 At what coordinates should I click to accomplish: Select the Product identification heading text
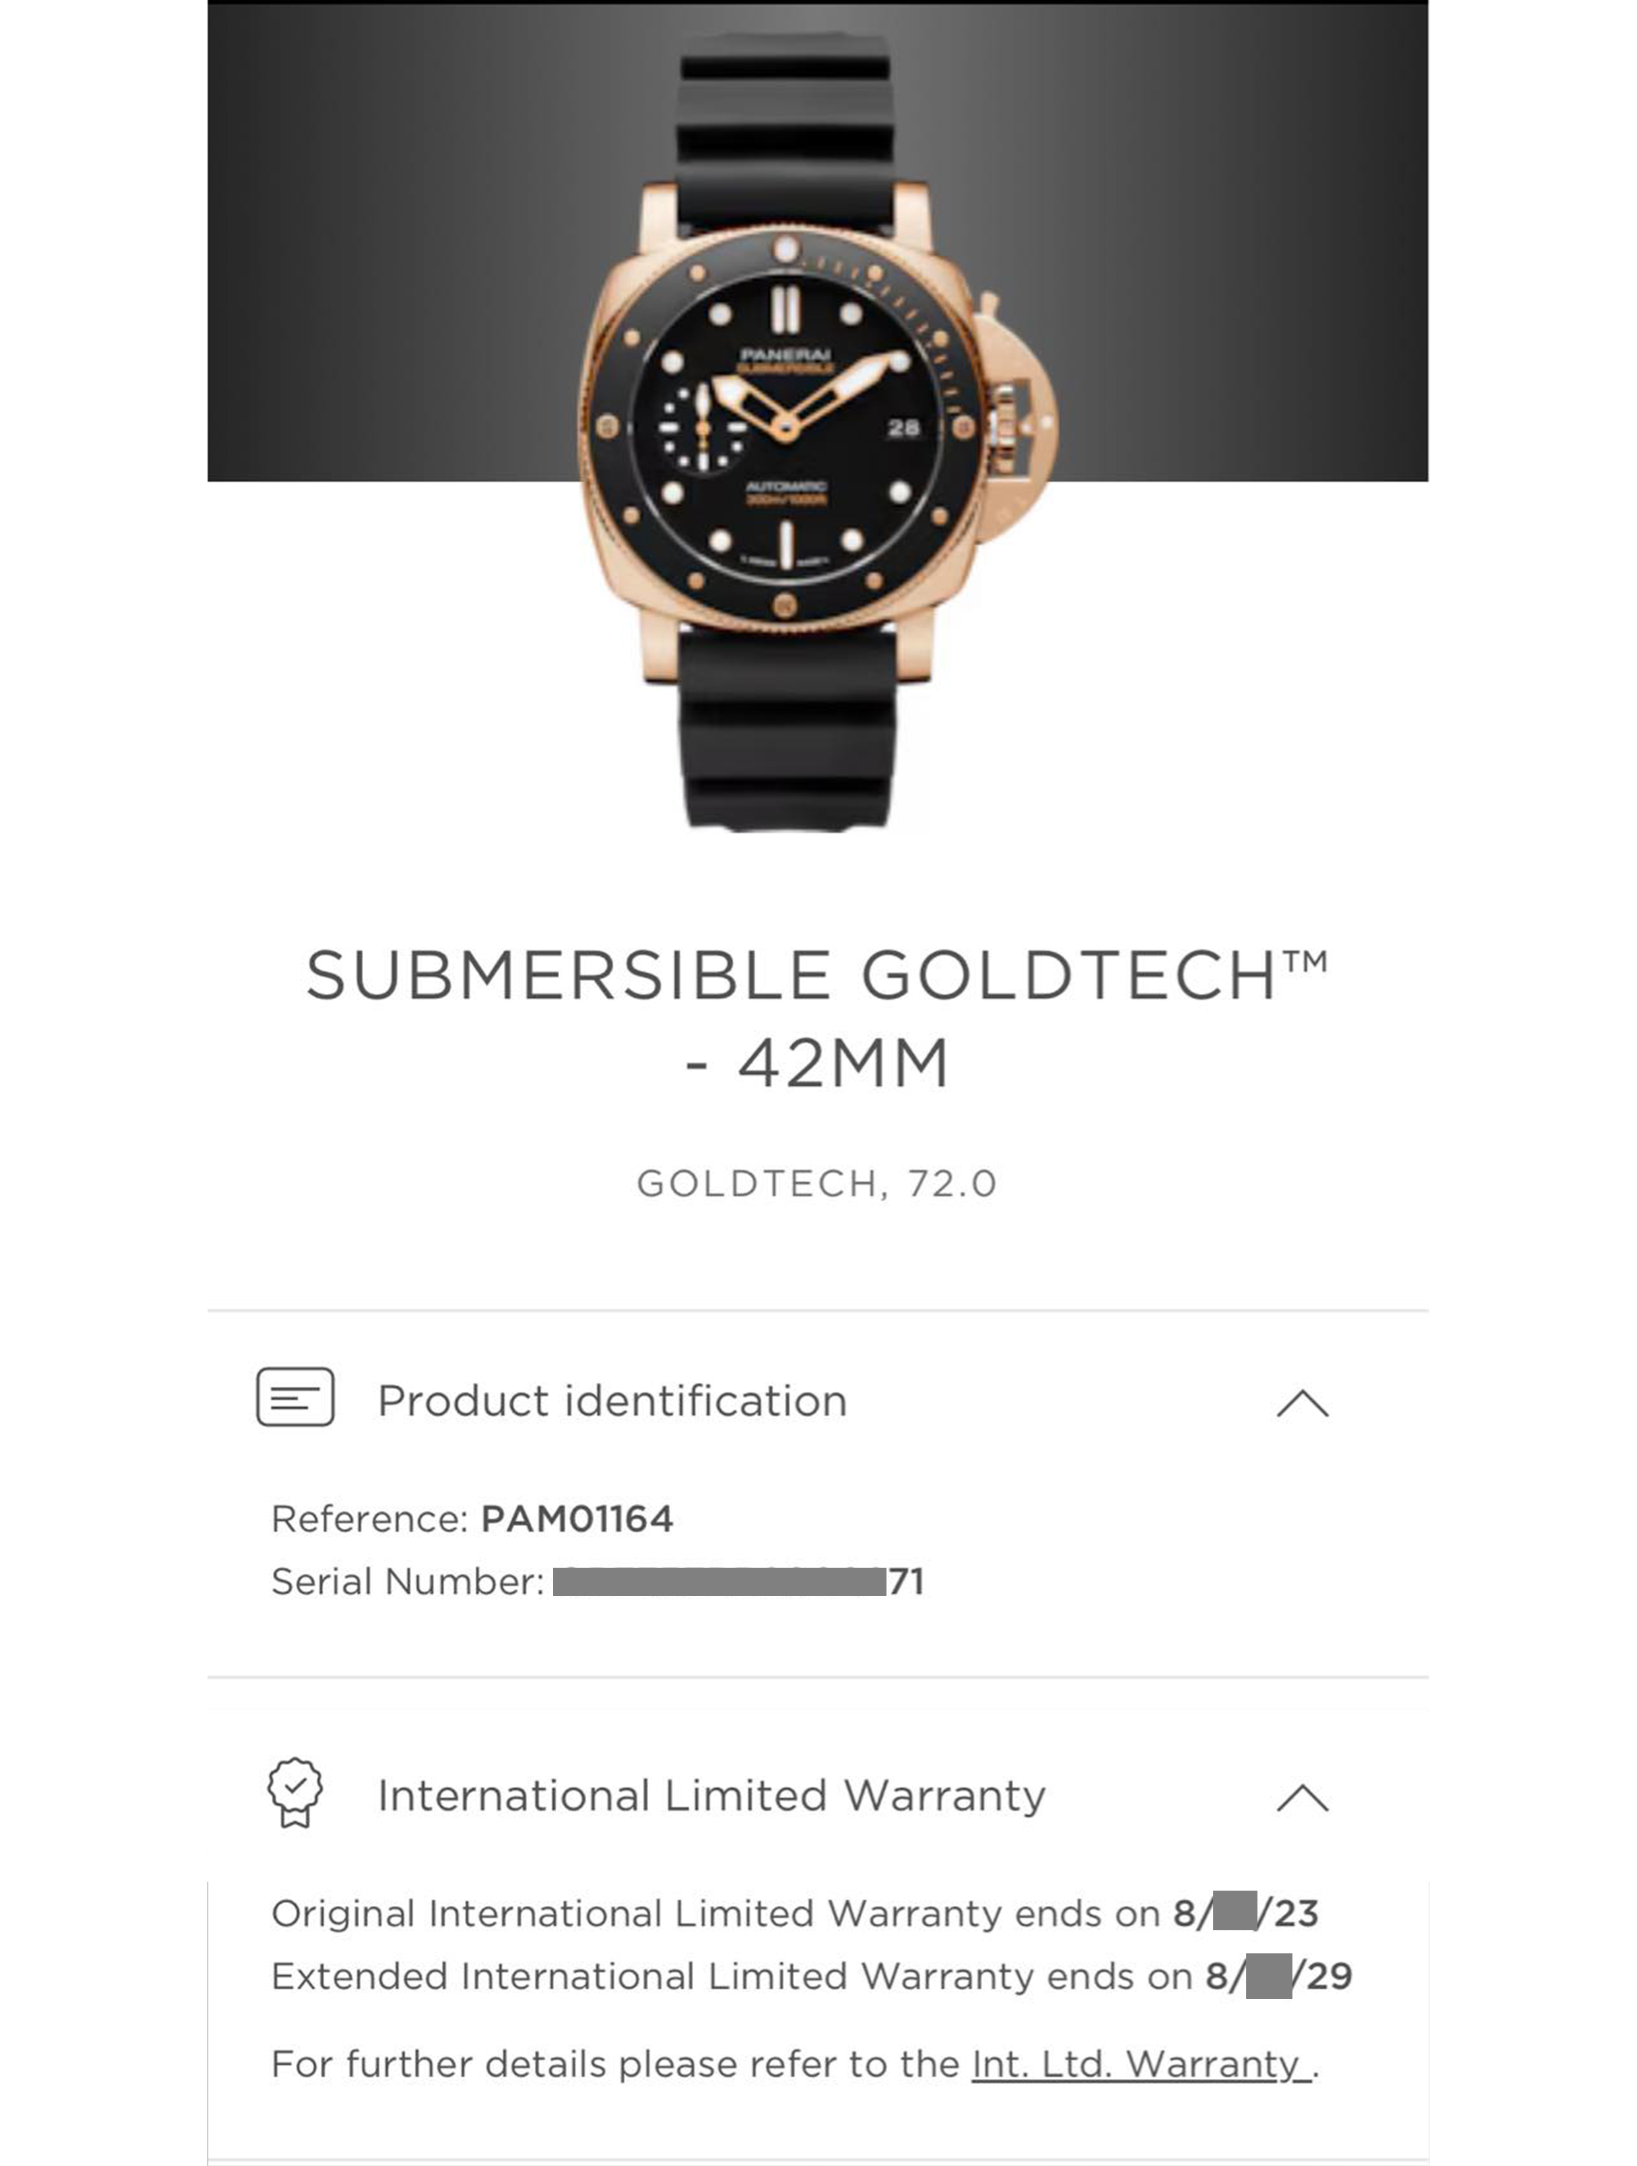coord(612,1401)
